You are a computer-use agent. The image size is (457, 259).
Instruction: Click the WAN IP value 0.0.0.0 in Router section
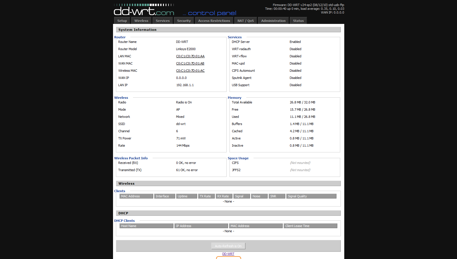181,78
